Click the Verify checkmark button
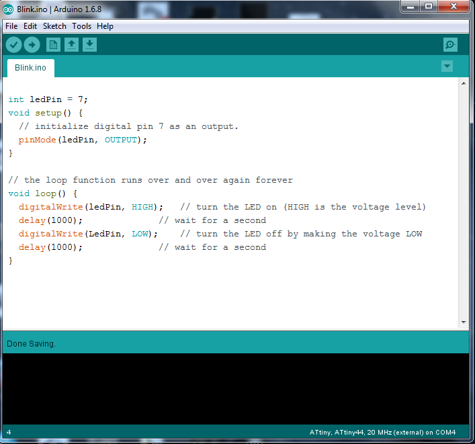Image resolution: width=475 pixels, height=444 pixels. [x=13, y=45]
